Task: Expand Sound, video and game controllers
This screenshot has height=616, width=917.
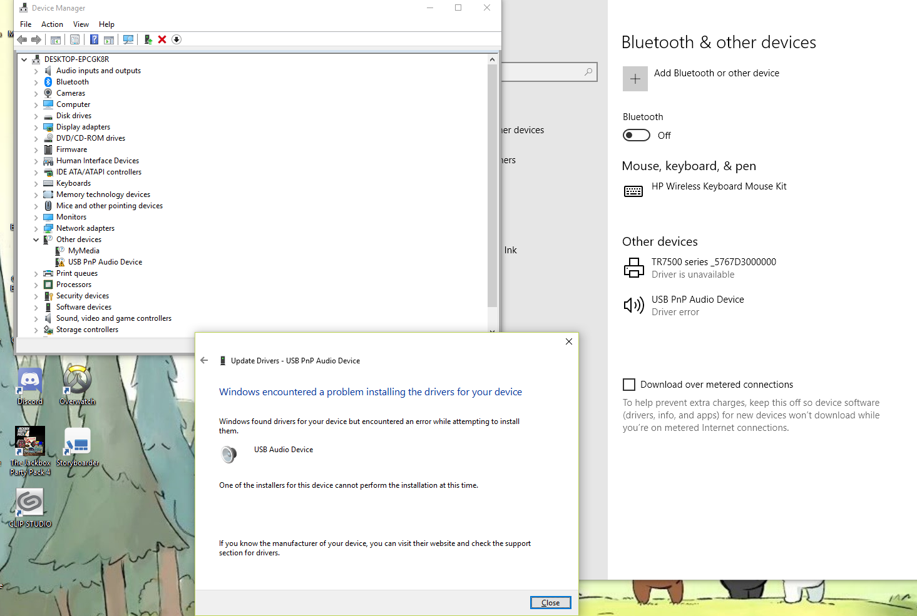Action: click(36, 318)
